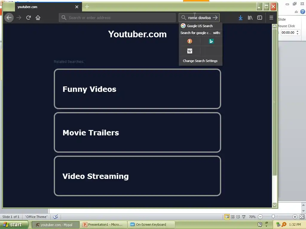This screenshot has height=229, width=306.
Task: Open Change Search Settings
Action: 201,61
